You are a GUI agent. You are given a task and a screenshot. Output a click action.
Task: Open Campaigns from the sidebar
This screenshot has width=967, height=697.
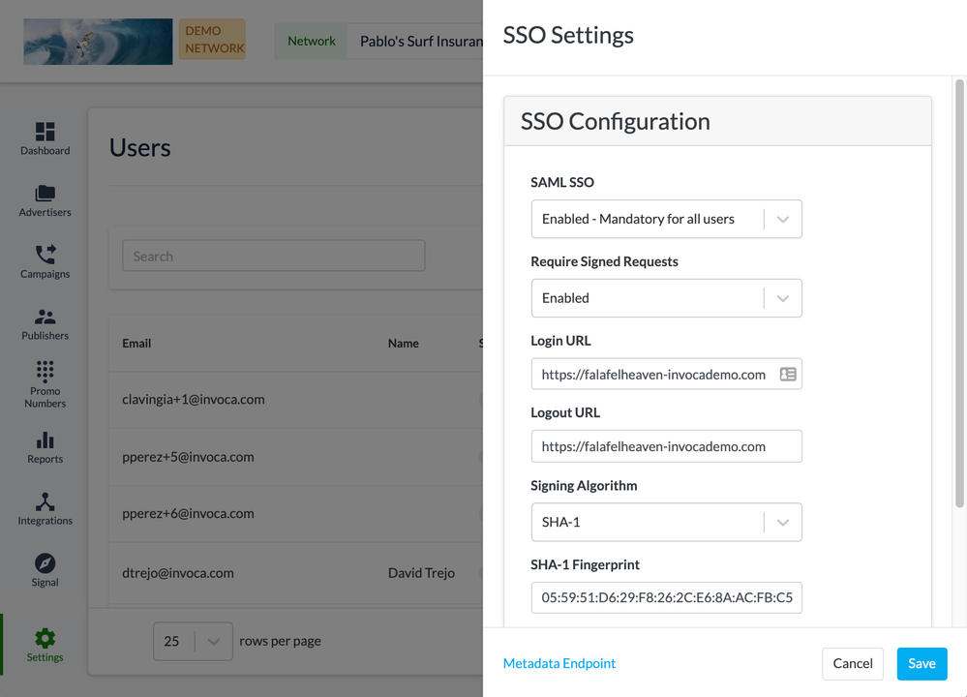(45, 255)
